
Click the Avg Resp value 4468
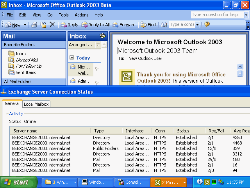pos(237,143)
